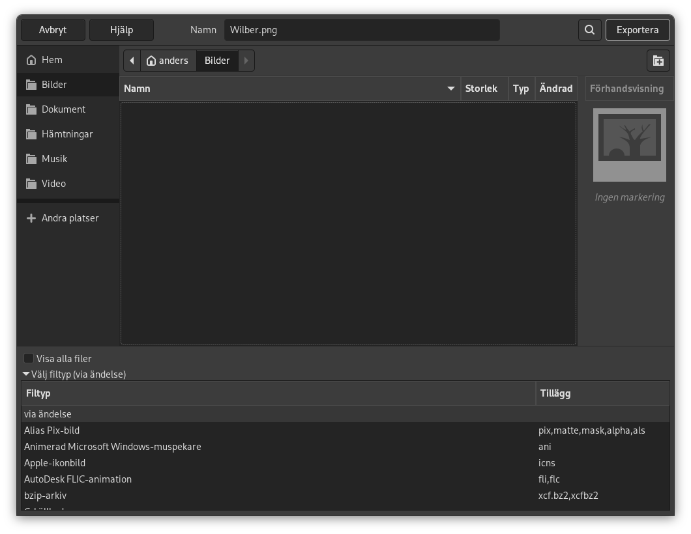Collapse the Välj filtyp (via ändelse) expander
Screen dimensions: 691x534
click(26, 374)
